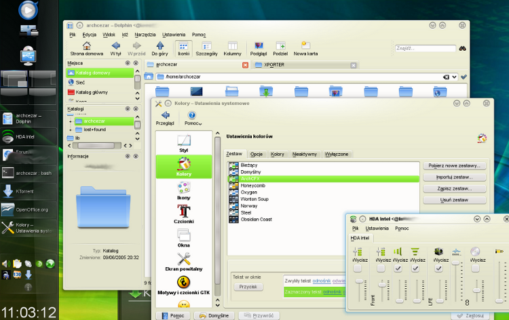The width and height of the screenshot is (509, 320).
Task: Open a Nowa karta tab in Dolphin
Action: (x=305, y=49)
